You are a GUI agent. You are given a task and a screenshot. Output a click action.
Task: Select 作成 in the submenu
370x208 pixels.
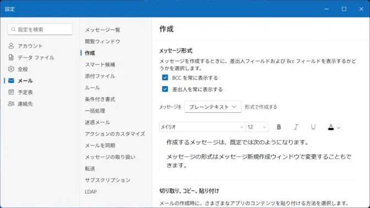pos(90,53)
